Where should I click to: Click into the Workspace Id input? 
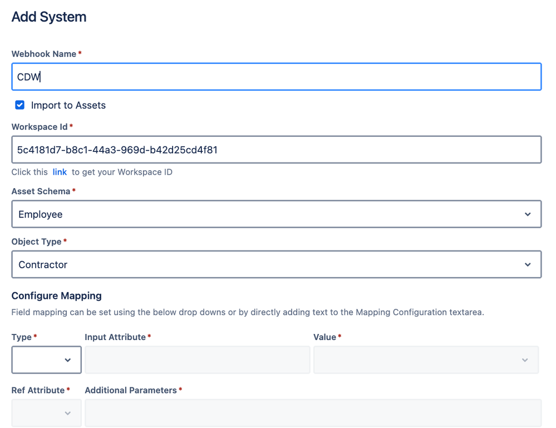tap(276, 150)
